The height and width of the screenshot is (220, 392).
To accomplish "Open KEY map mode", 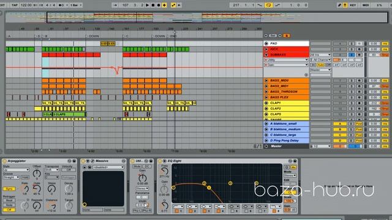I will [353, 5].
